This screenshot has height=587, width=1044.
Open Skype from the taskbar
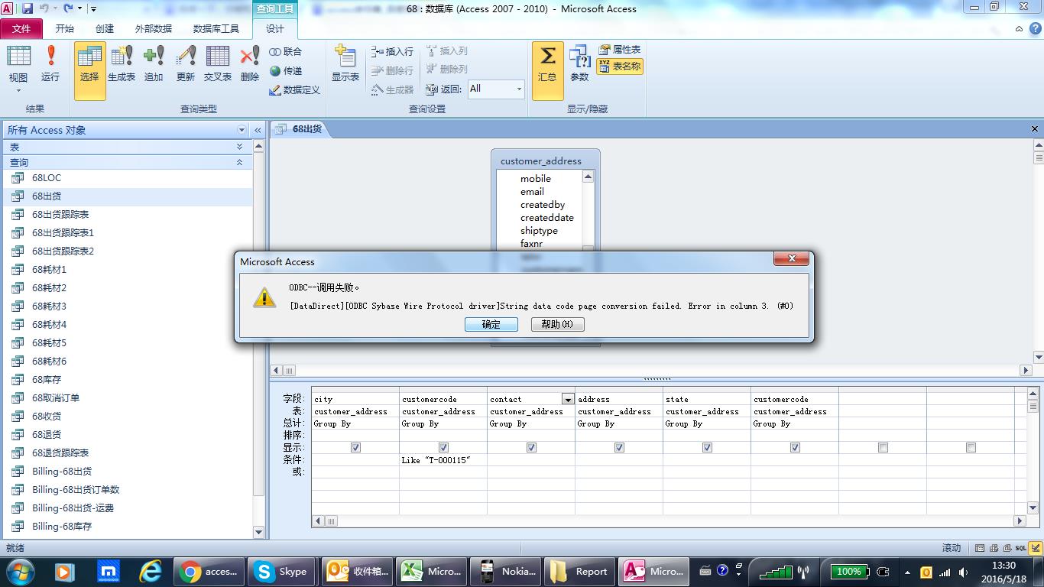pyautogui.click(x=280, y=571)
